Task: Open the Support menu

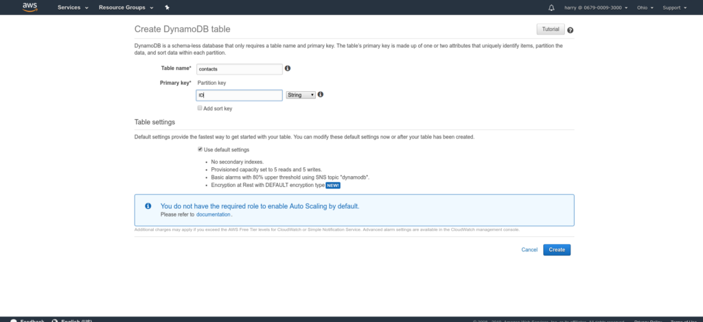Action: click(674, 8)
